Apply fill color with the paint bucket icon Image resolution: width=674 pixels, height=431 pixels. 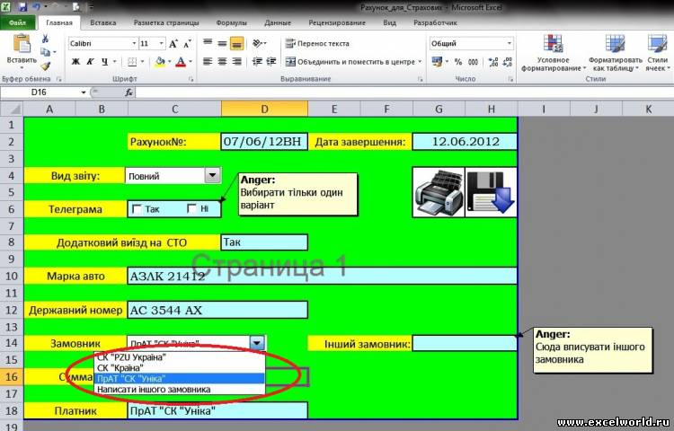tap(160, 62)
